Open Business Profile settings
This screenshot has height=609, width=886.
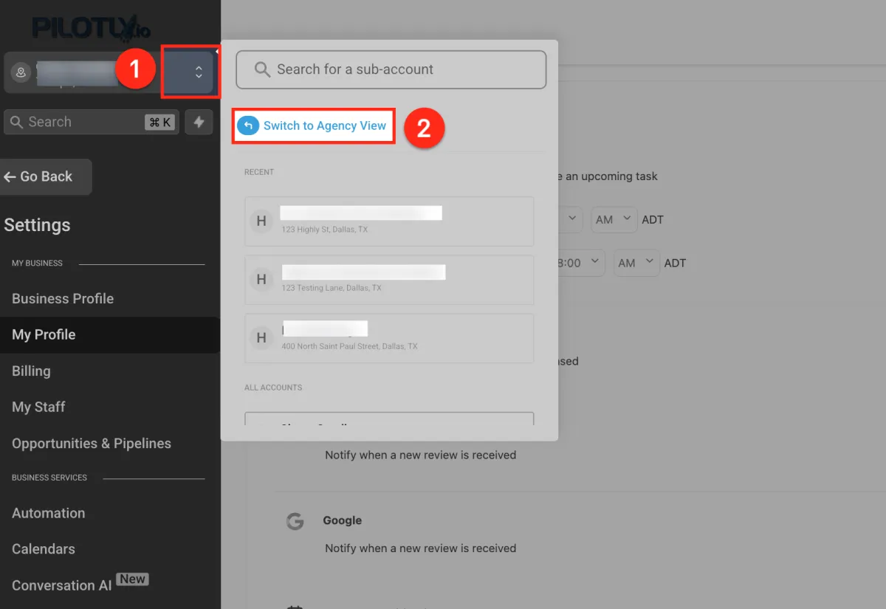(63, 298)
